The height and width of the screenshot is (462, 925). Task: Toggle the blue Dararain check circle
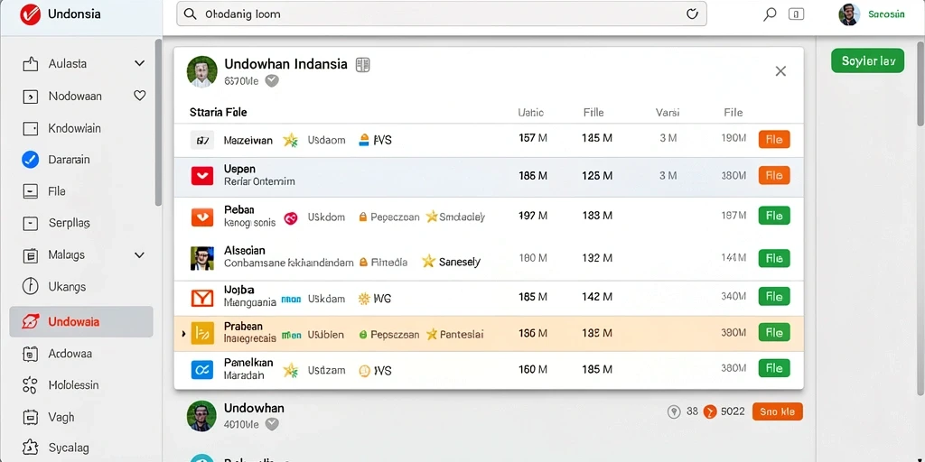[30, 160]
